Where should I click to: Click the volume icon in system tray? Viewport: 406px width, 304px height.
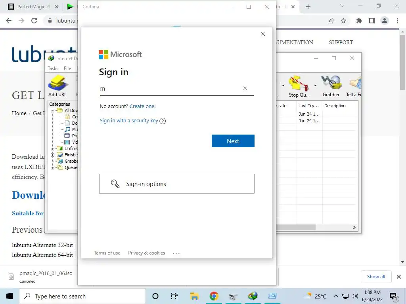355,296
